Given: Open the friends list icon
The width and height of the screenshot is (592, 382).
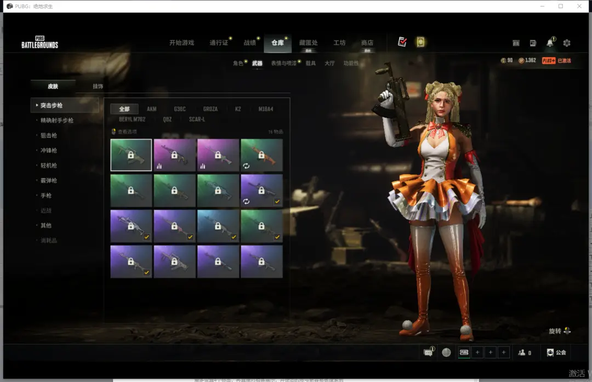Looking at the screenshot, I should (x=522, y=352).
